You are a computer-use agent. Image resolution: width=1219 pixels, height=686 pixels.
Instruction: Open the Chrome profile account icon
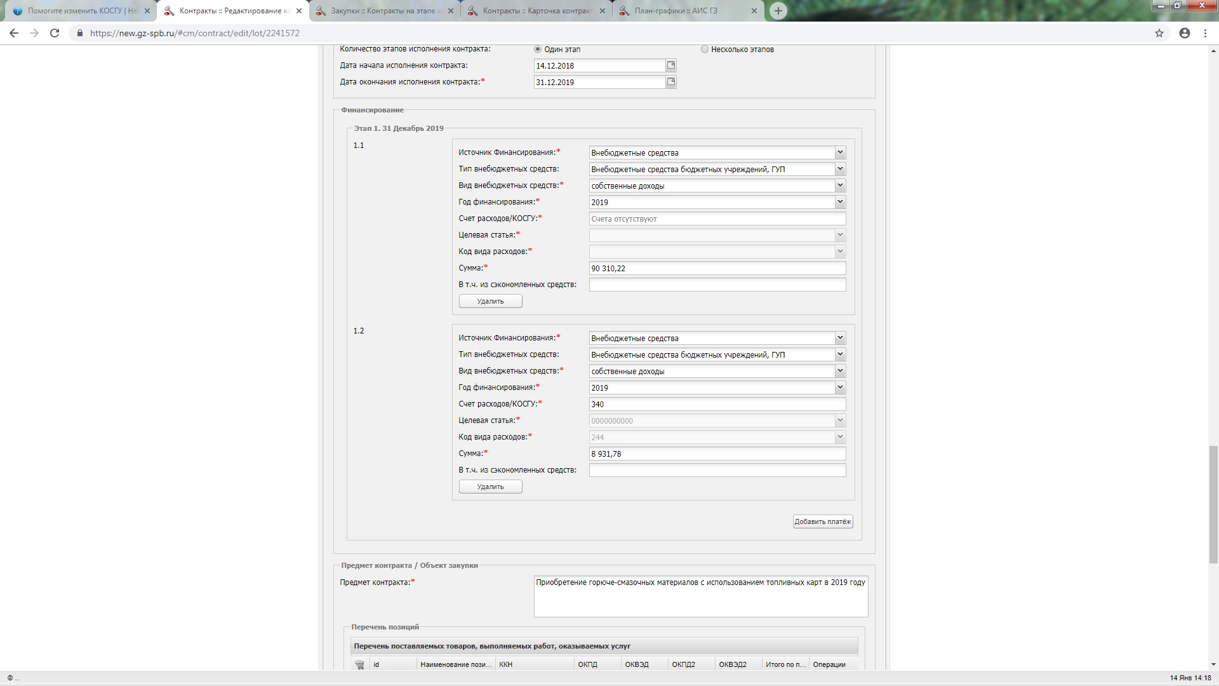1185,33
